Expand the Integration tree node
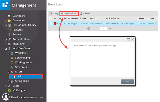The height and width of the screenshot is (102, 160). [6, 44]
